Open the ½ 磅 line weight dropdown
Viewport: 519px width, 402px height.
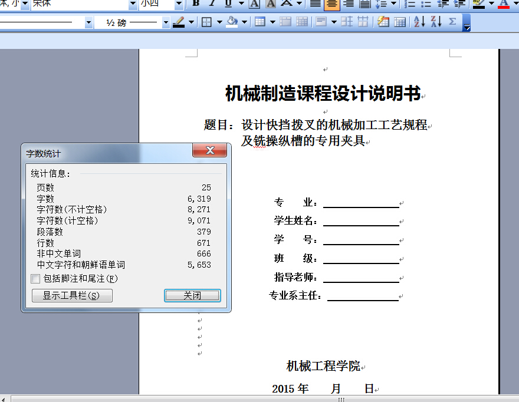166,22
